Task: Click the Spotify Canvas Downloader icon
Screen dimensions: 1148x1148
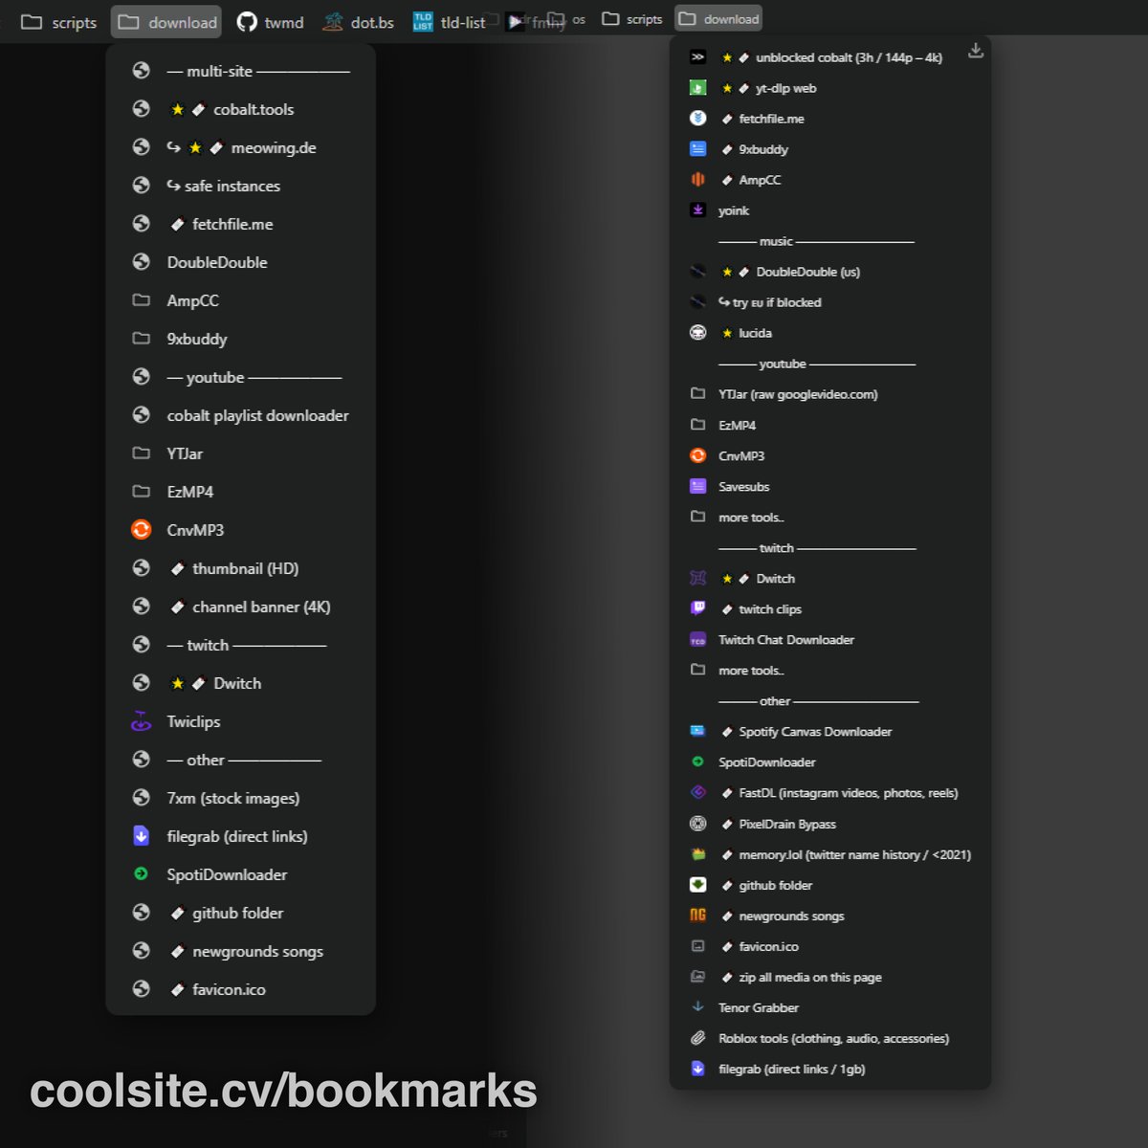Action: pyautogui.click(x=697, y=732)
